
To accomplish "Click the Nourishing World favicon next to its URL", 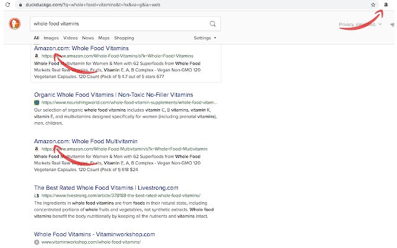I will [x=37, y=102].
